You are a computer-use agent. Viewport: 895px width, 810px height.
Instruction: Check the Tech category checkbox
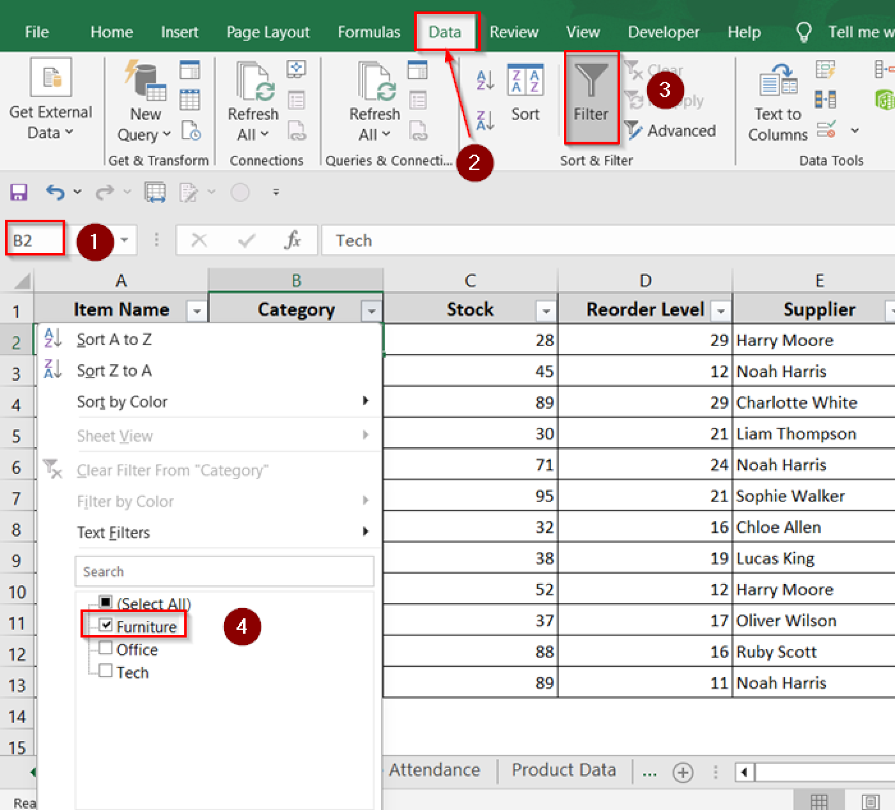pos(105,671)
